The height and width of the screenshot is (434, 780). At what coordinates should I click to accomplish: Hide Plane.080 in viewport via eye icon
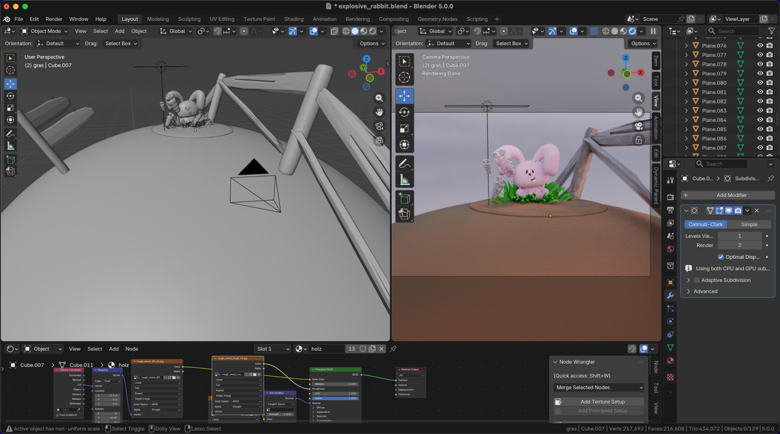(x=760, y=83)
